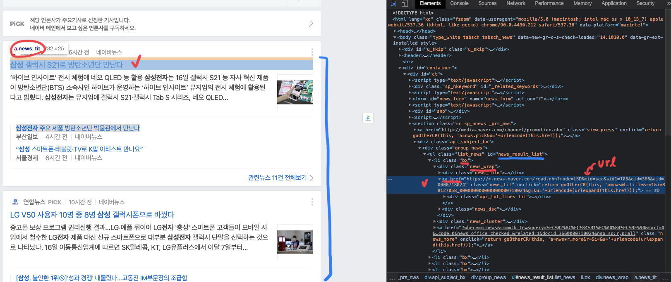
Task: Expand the head node in the DOM tree
Action: tap(395, 31)
